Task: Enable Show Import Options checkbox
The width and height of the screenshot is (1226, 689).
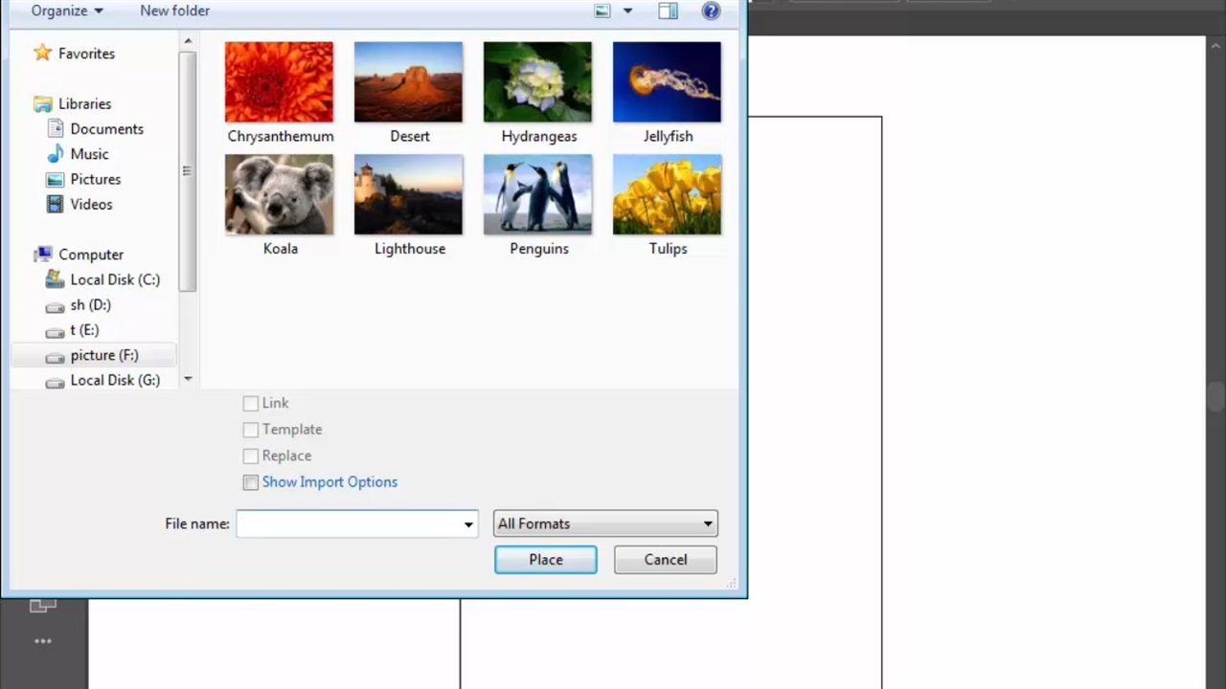Action: pos(251,482)
